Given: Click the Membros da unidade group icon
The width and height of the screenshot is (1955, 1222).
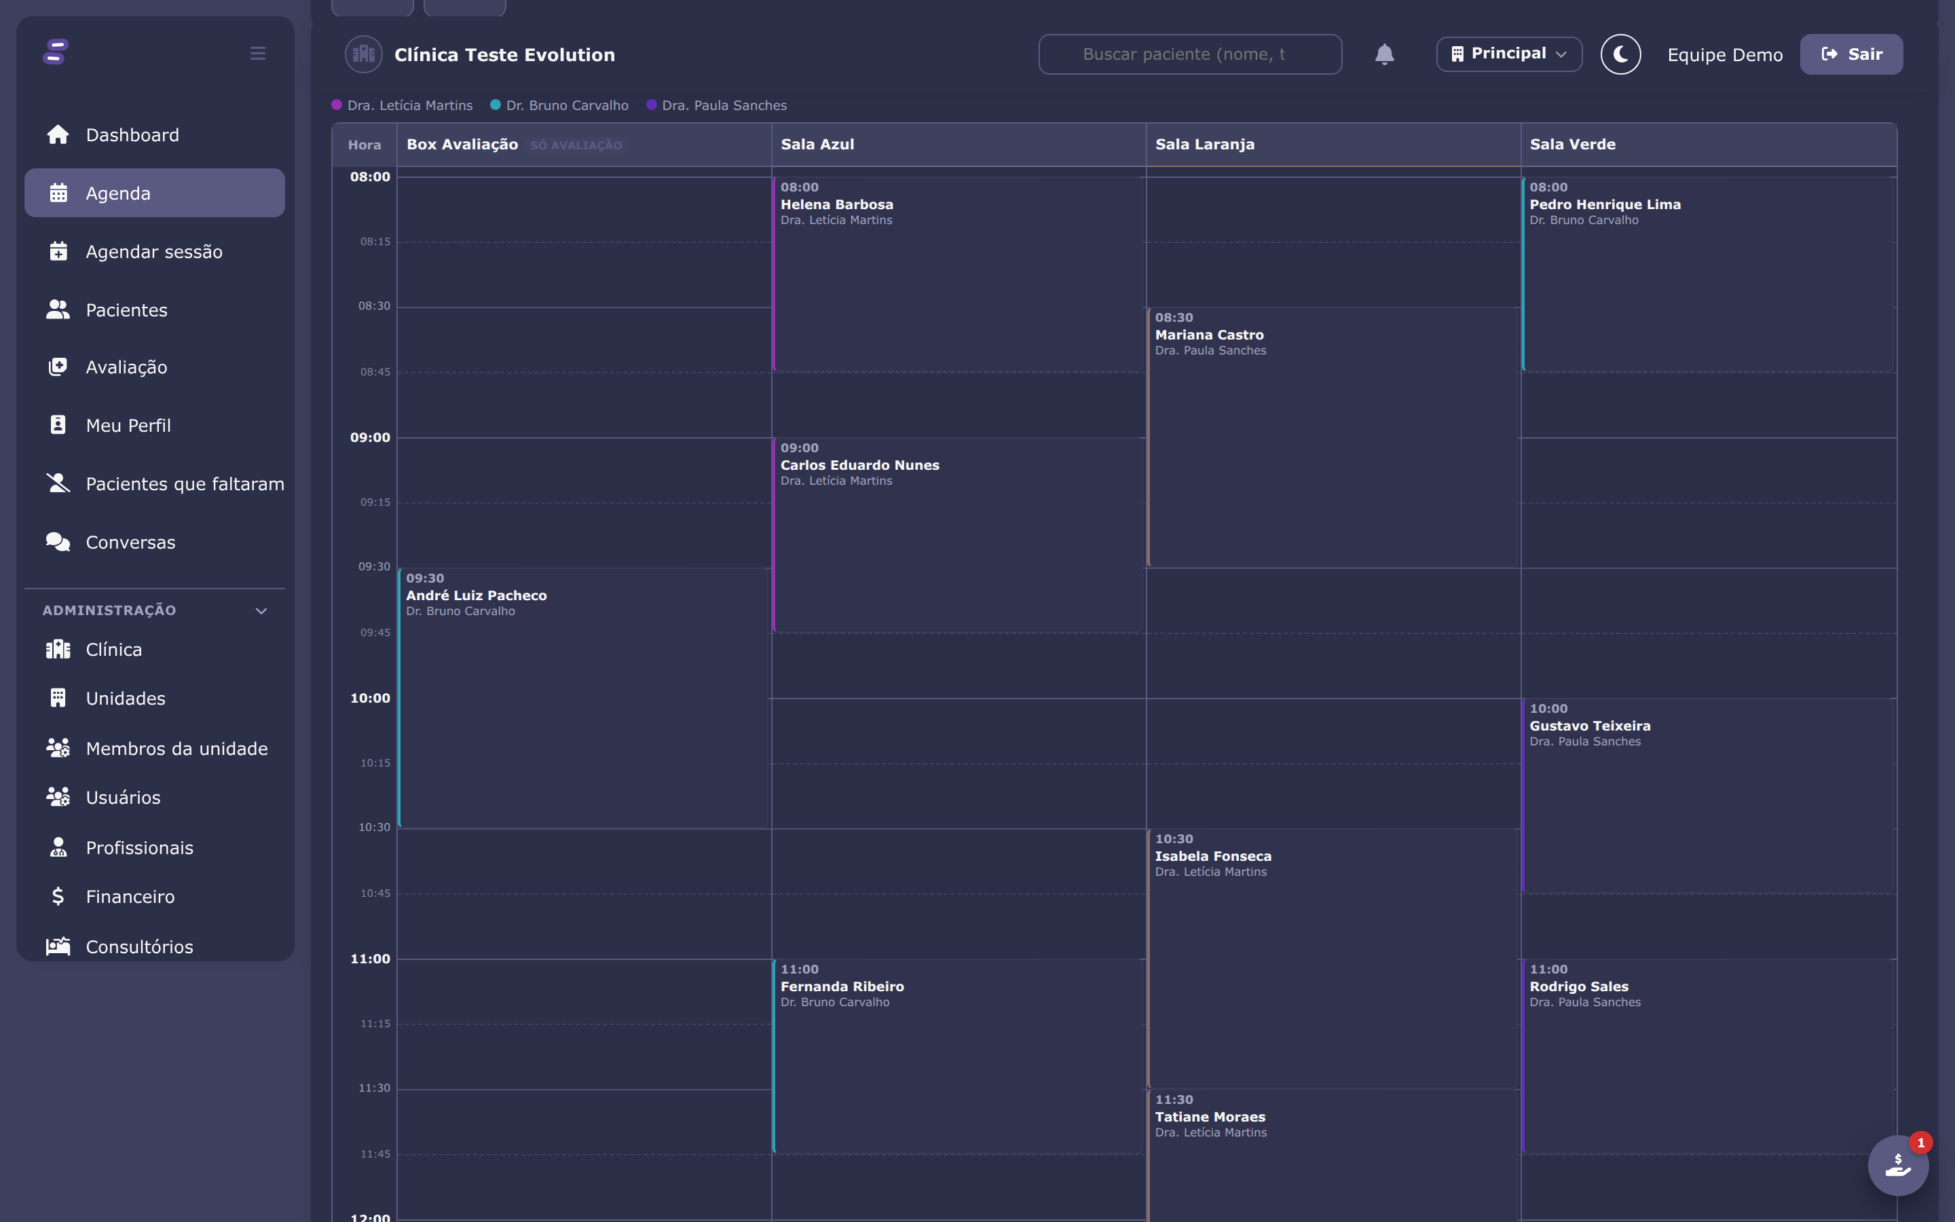Looking at the screenshot, I should pos(58,748).
